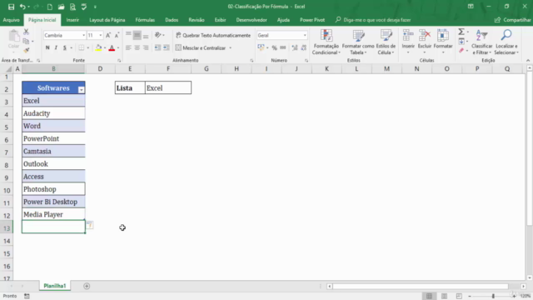Switch to Normal view in status bar

430,297
